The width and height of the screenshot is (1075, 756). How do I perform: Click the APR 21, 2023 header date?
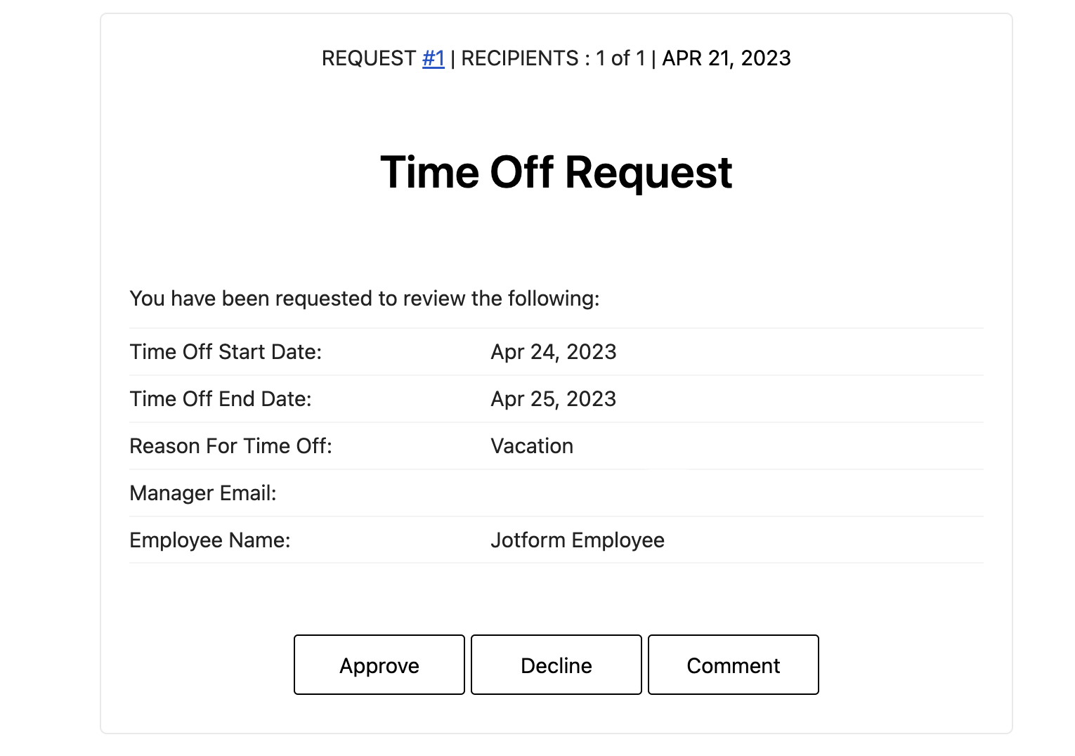(x=727, y=58)
